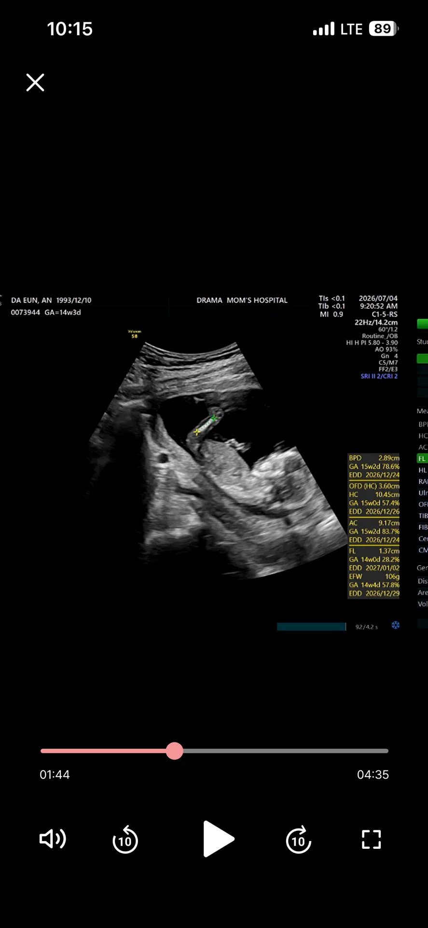The height and width of the screenshot is (928, 428).
Task: Mute the video with the speaker icon
Action: pyautogui.click(x=53, y=839)
